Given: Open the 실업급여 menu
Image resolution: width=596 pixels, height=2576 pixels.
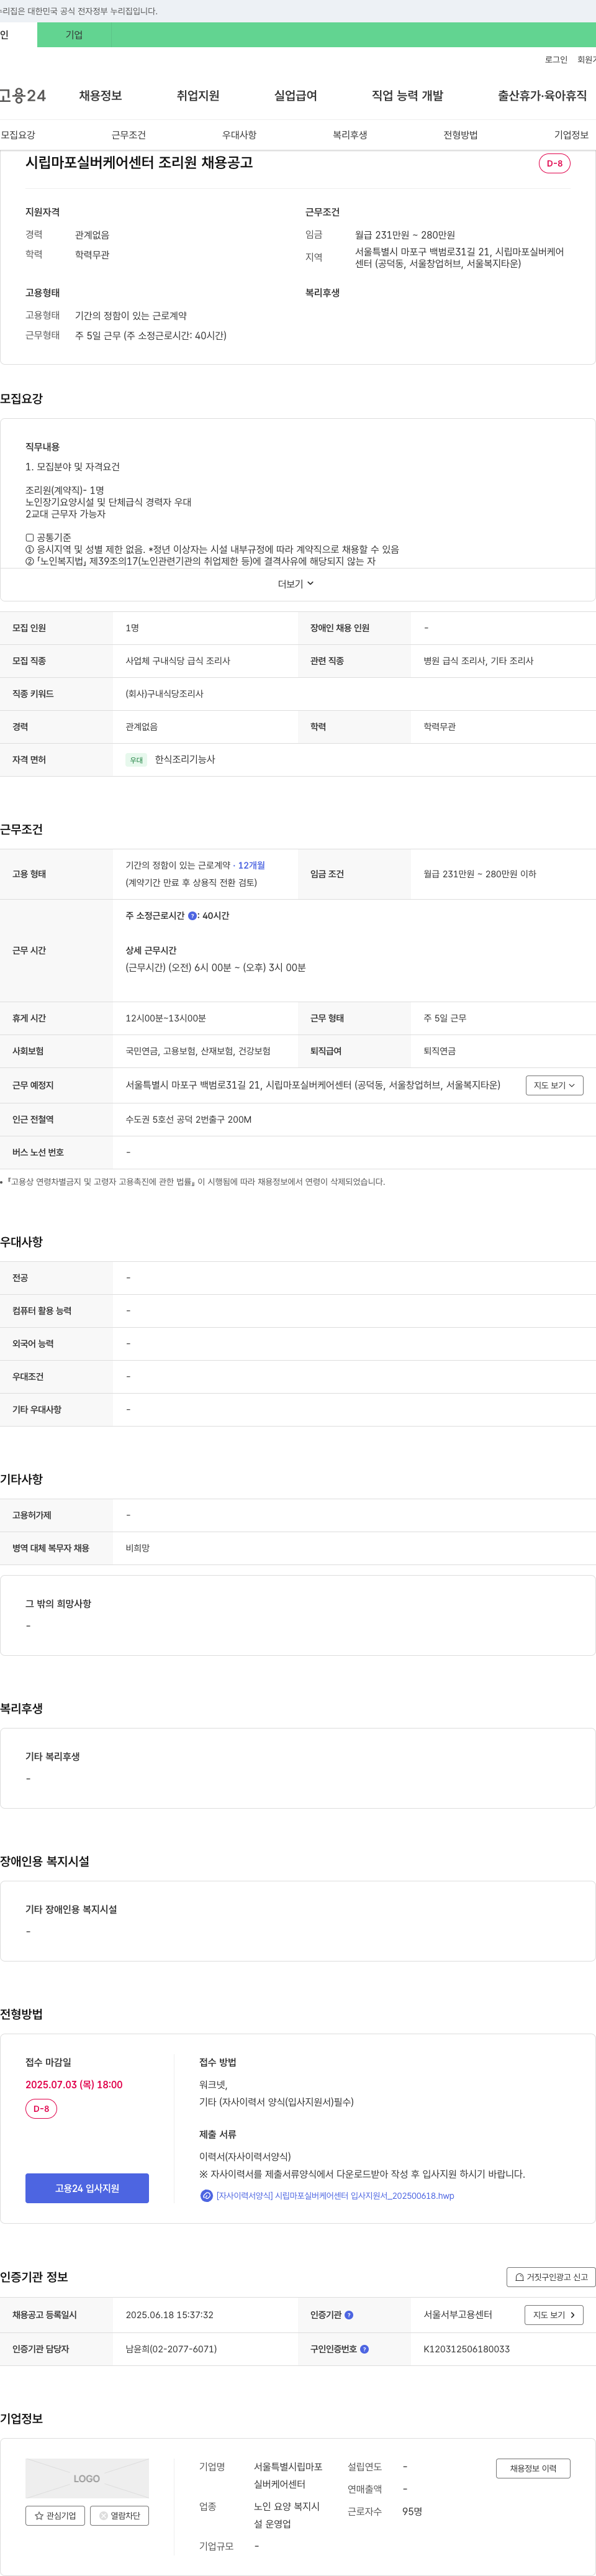Looking at the screenshot, I should click(x=296, y=96).
